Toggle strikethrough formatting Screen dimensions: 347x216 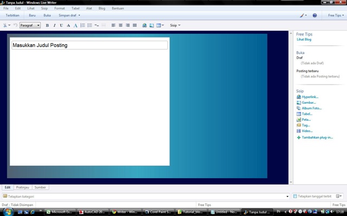click(x=68, y=25)
